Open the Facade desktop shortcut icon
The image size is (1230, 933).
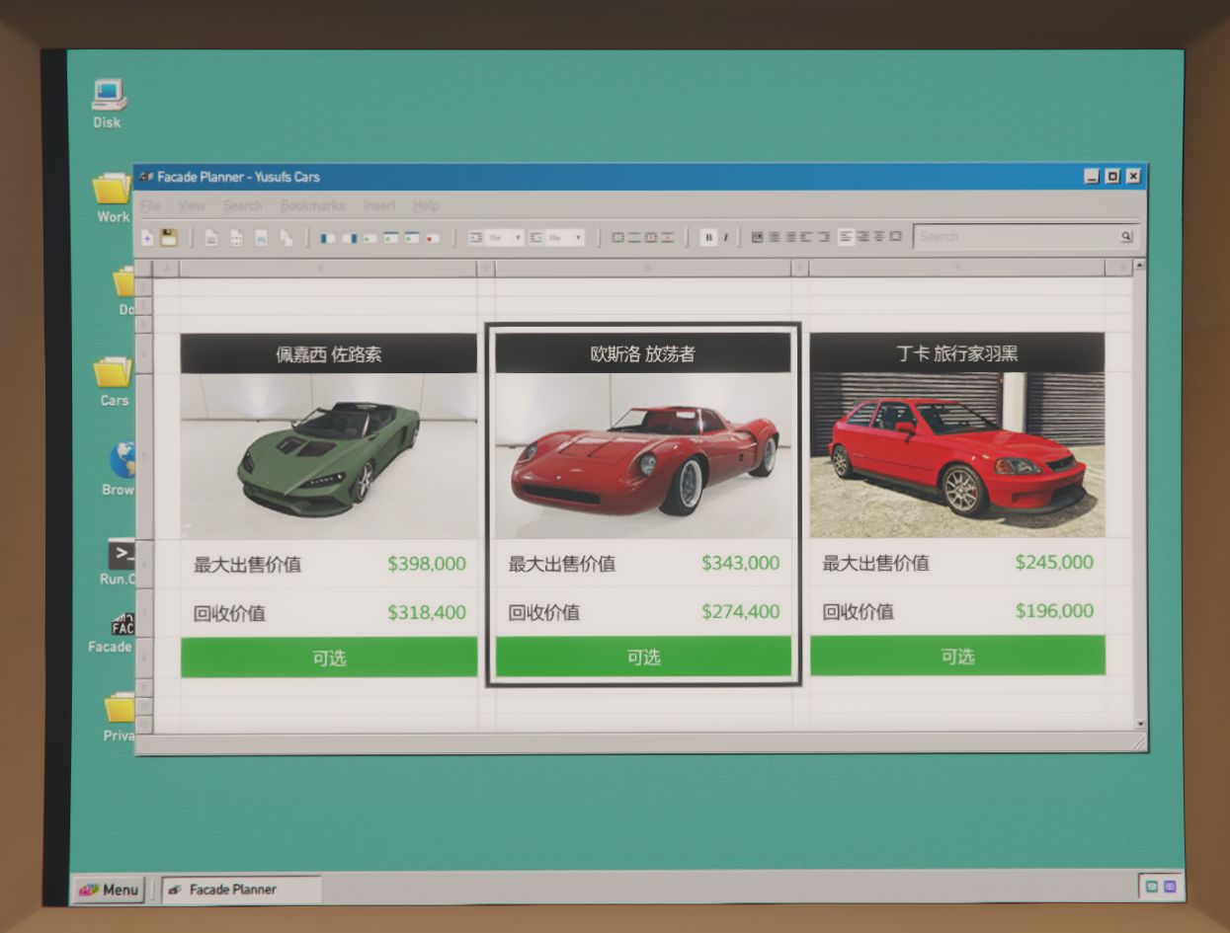(x=112, y=634)
